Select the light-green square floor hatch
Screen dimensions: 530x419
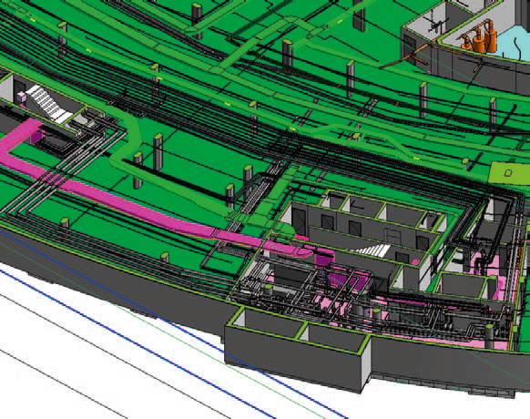[x=509, y=173]
